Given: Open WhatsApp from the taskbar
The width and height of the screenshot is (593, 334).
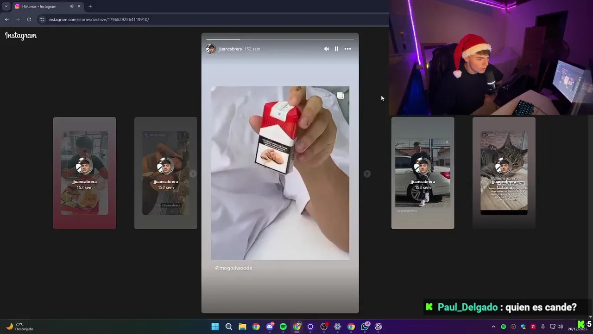Looking at the screenshot, I should 365,327.
